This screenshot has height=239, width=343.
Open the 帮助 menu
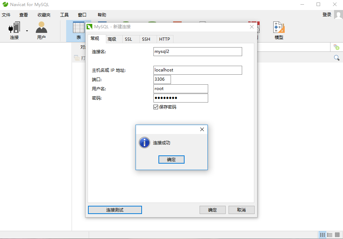click(x=102, y=15)
